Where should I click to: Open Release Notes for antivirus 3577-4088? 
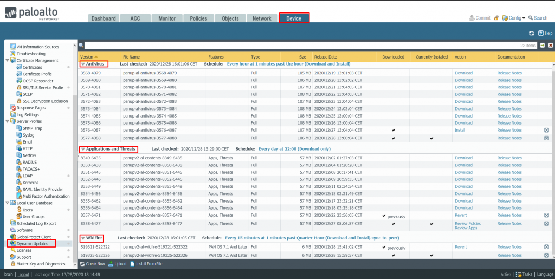[509, 138]
